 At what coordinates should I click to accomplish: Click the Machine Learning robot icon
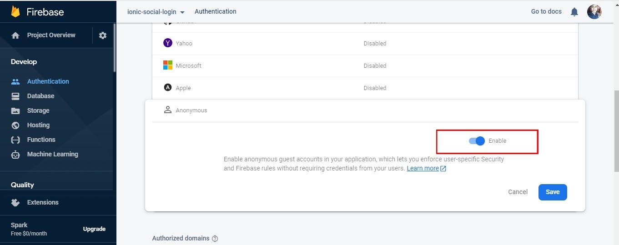(x=15, y=154)
